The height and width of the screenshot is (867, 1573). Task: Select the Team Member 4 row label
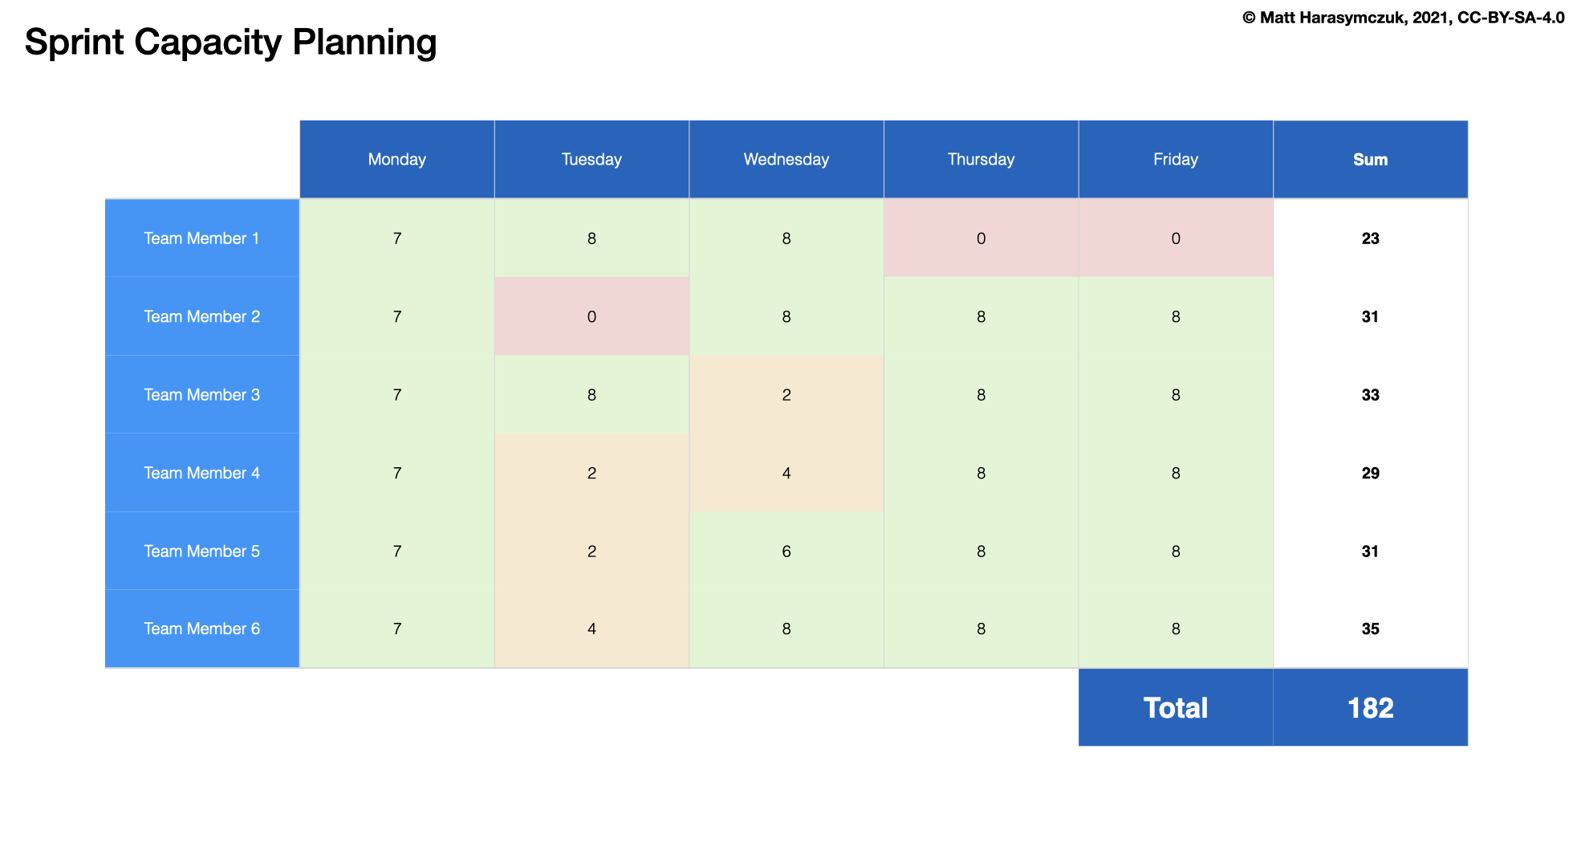tap(201, 473)
